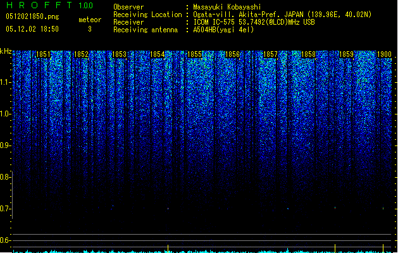
Task: Click the 'meteor' count label
Action: coord(90,20)
